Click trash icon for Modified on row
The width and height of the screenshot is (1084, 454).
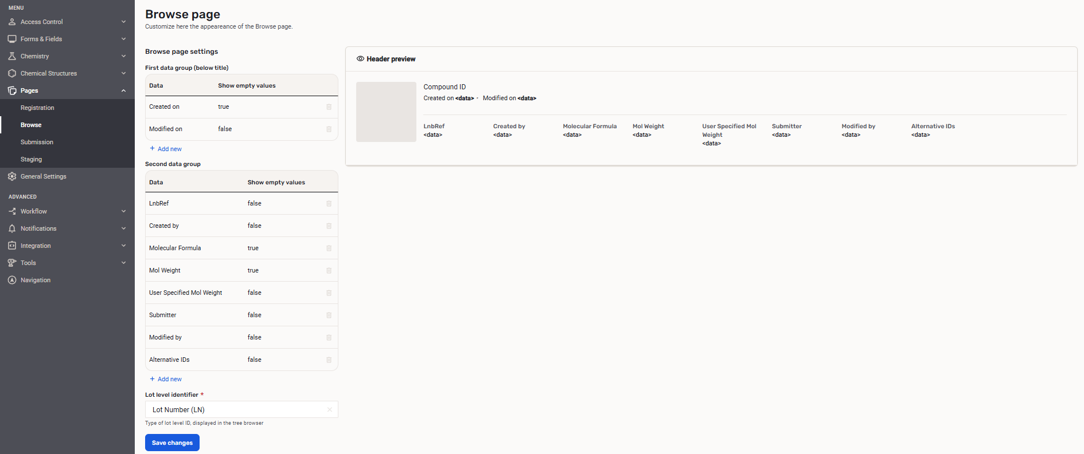pos(329,129)
